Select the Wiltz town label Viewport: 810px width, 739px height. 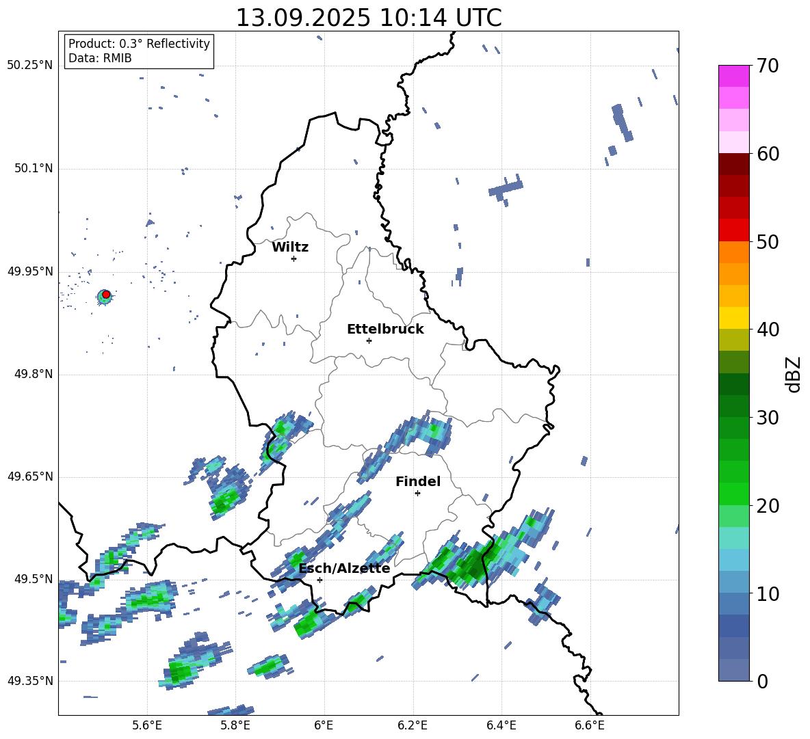coord(290,247)
